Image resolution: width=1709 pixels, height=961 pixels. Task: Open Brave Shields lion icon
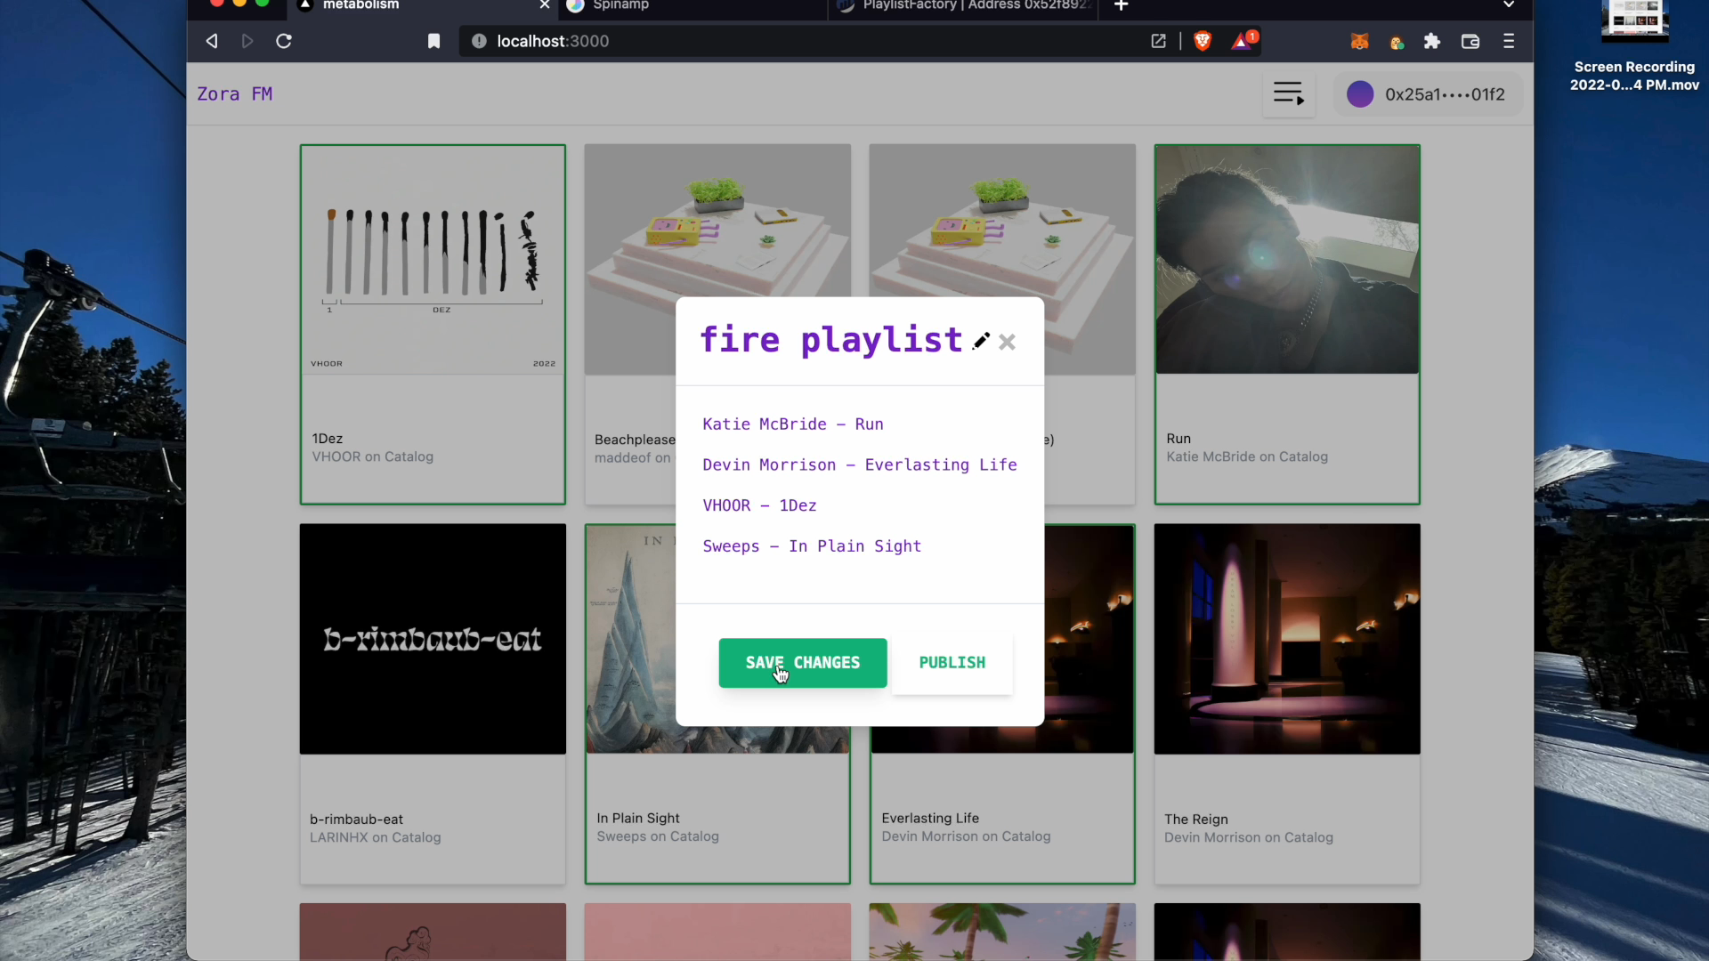(x=1203, y=41)
